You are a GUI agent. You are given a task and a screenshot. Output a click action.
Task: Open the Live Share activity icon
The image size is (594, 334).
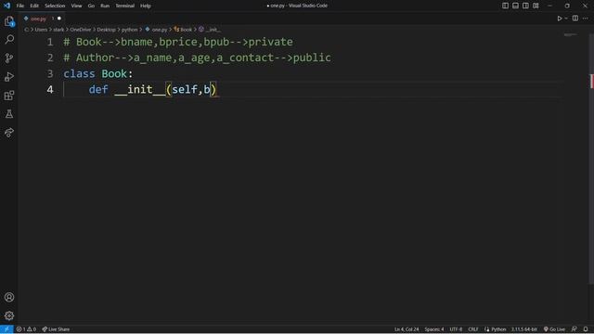pos(9,132)
